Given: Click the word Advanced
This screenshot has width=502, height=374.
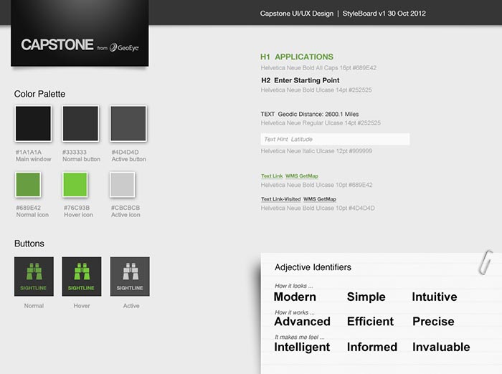Looking at the screenshot, I should (302, 322).
